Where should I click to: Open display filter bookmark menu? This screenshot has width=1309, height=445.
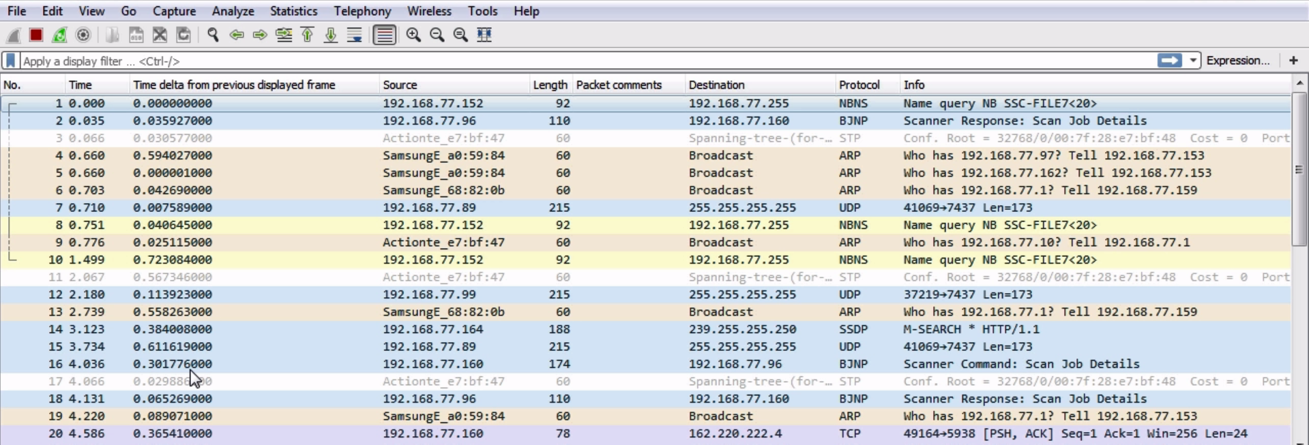tap(11, 61)
